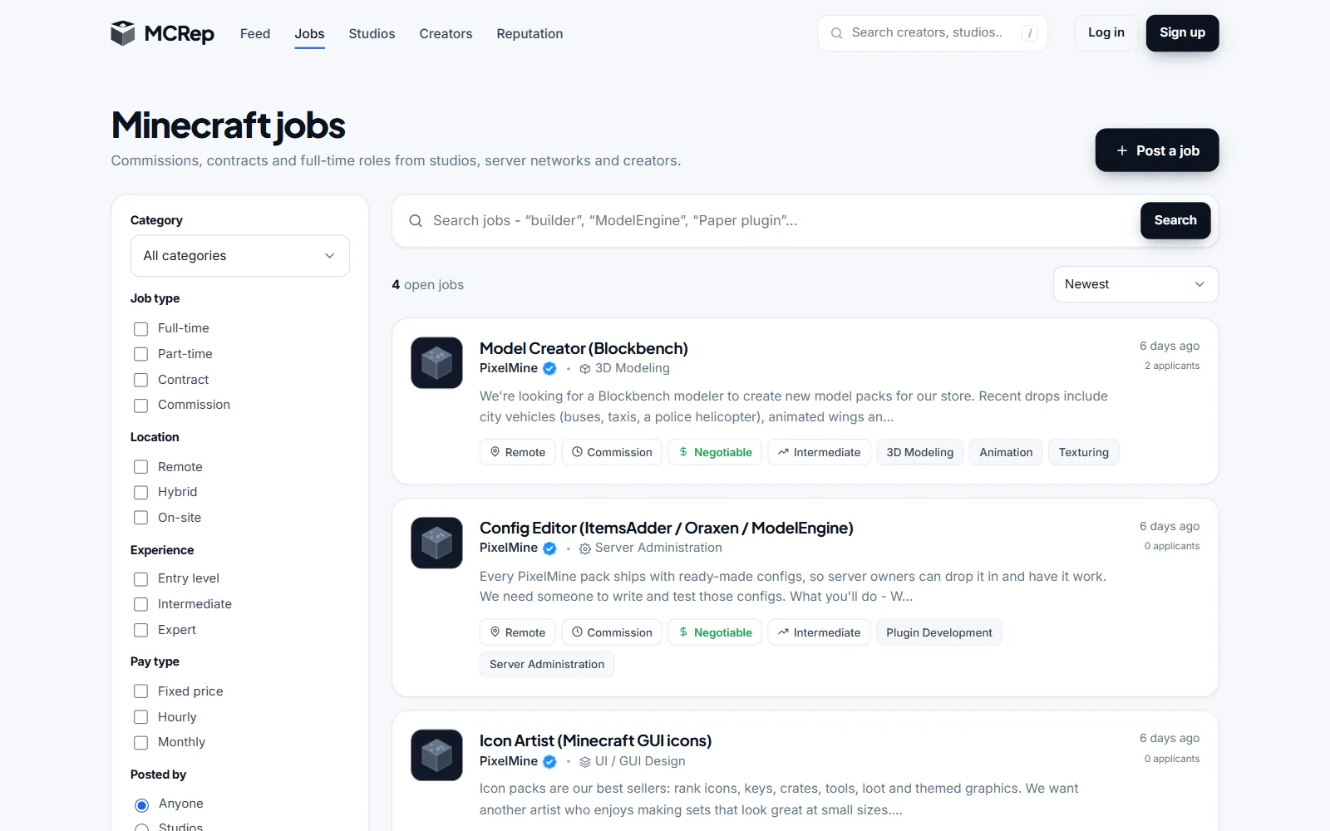The image size is (1330, 831).
Task: Open the All categories dropdown
Action: (240, 256)
